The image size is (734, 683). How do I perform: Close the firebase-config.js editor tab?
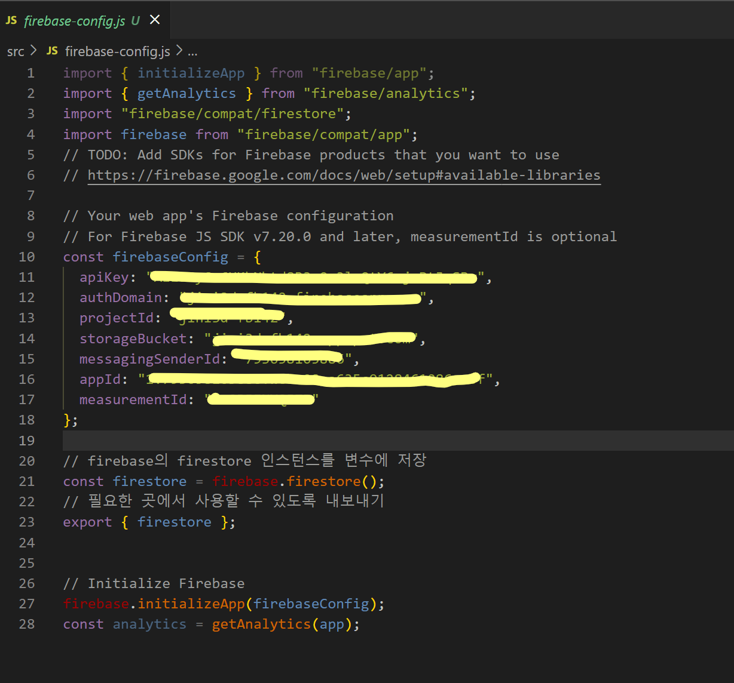pos(155,20)
